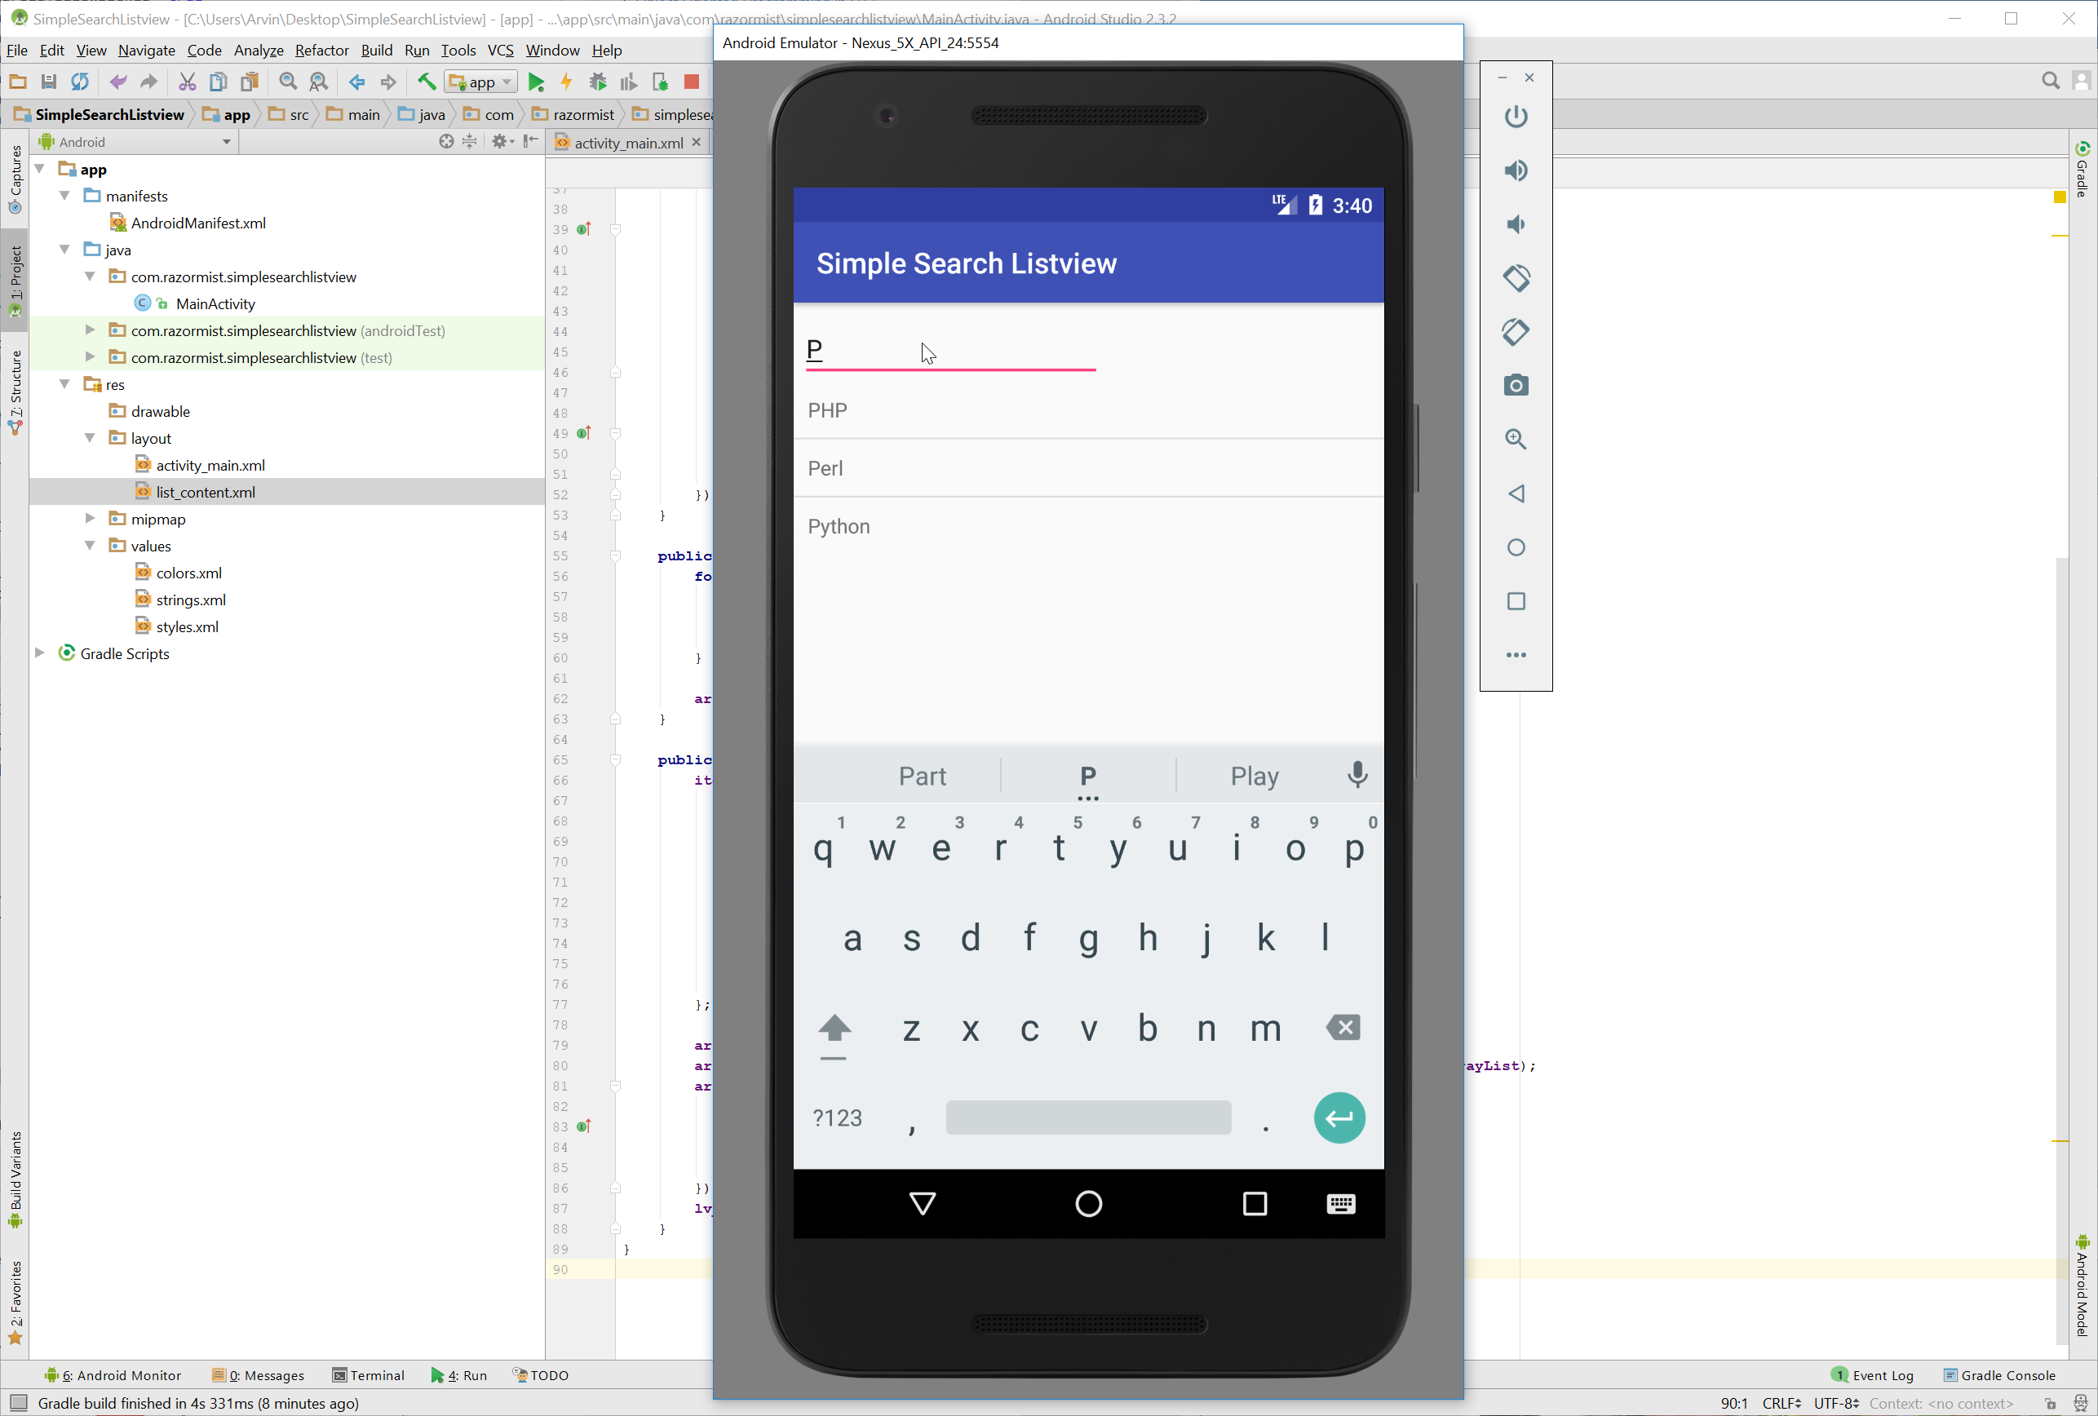
Task: Click the Apply Changes lightning icon
Action: coord(567,82)
